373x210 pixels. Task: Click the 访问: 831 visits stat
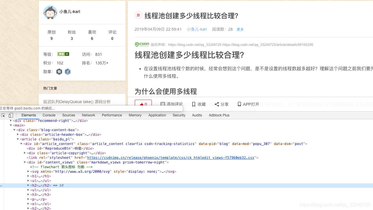(92, 54)
